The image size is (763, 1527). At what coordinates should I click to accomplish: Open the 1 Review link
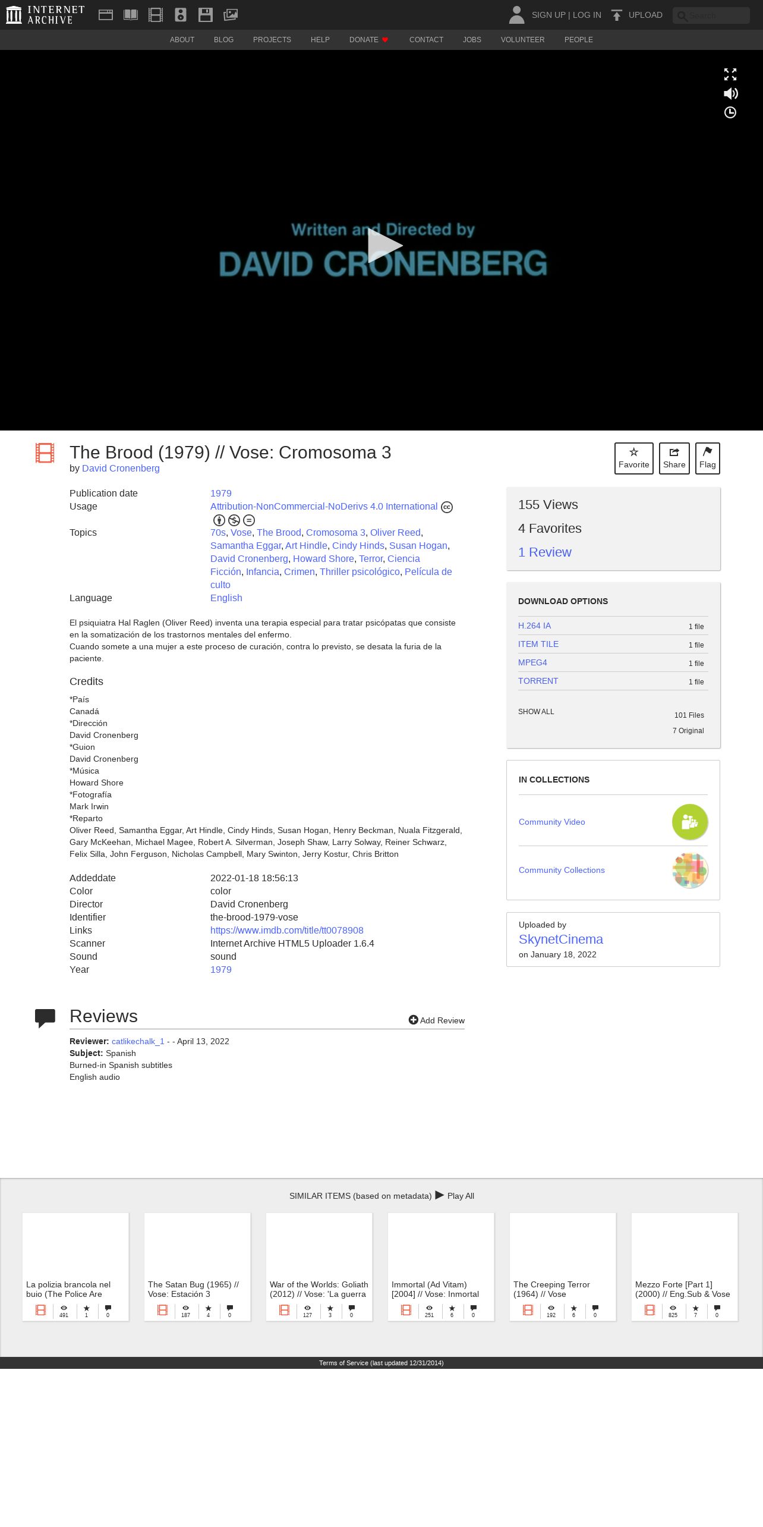pyautogui.click(x=545, y=552)
